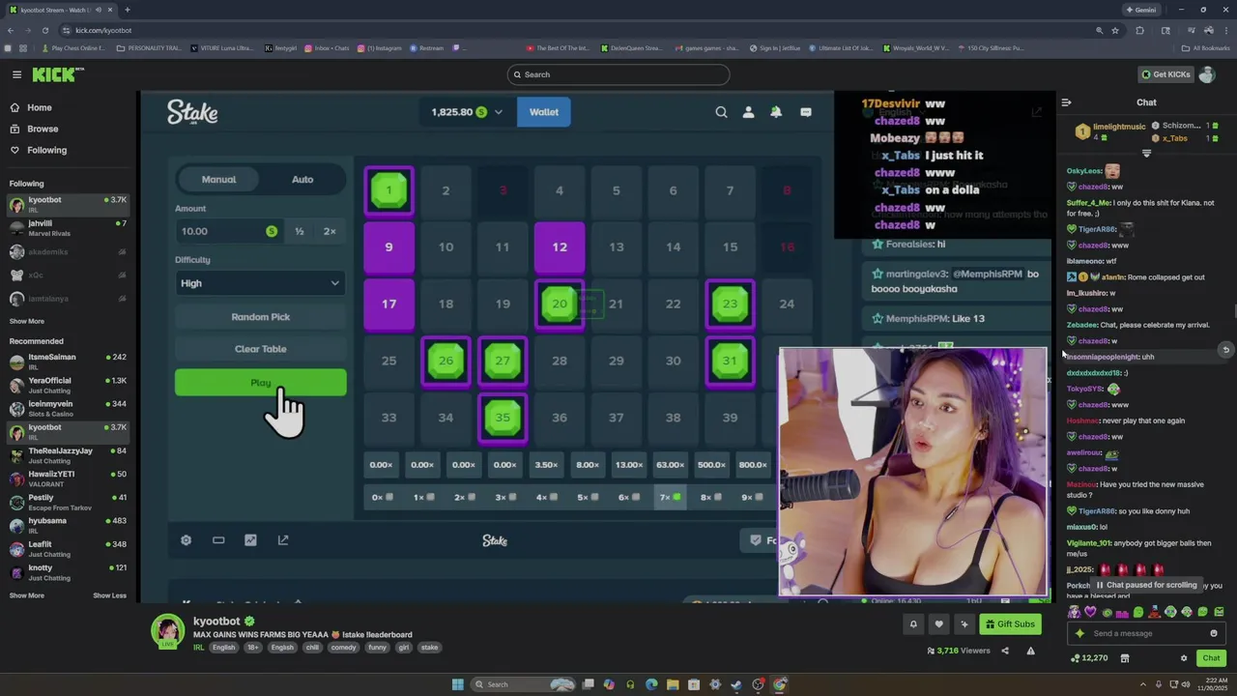Toggle Keno tile number 26
This screenshot has width=1237, height=696.
pyautogui.click(x=446, y=361)
